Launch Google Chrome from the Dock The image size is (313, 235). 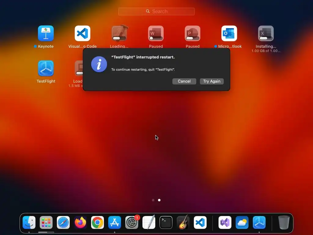point(98,222)
